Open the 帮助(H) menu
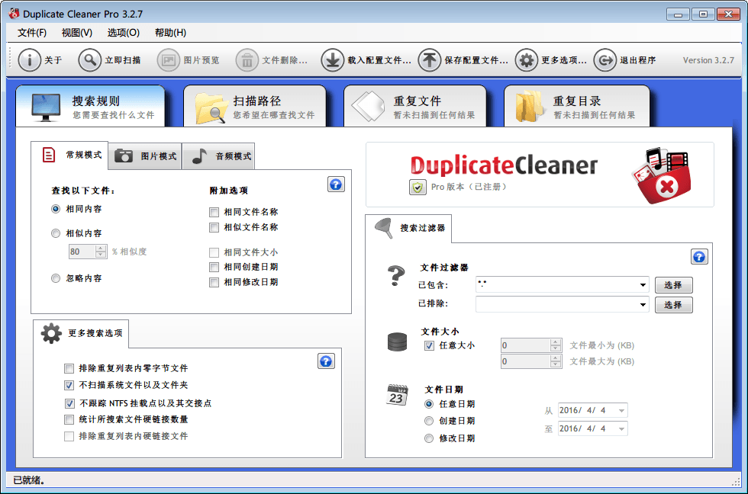748x494 pixels. tap(170, 33)
